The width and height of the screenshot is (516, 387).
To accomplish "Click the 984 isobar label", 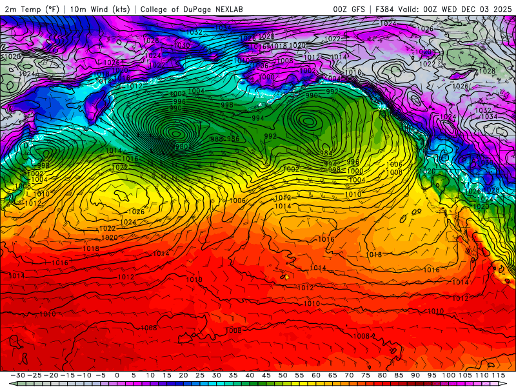I will 326,153.
